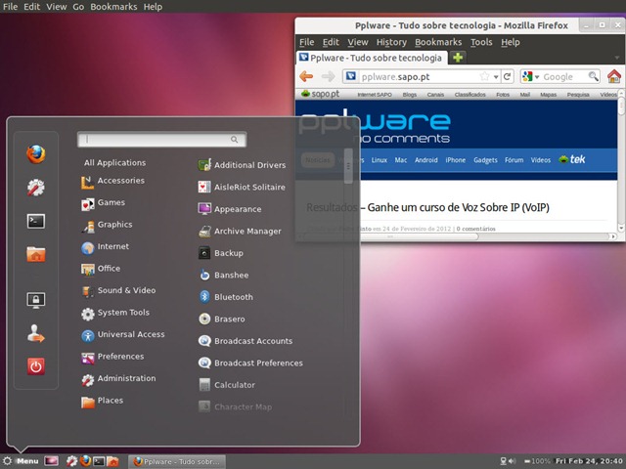The height and width of the screenshot is (469, 626).
Task: Launch AisleRiot Solitaire
Action: coord(242,187)
